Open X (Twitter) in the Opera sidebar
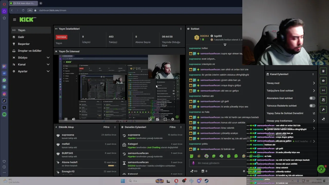Image resolution: width=329 pixels, height=185 pixels. [x=4, y=108]
